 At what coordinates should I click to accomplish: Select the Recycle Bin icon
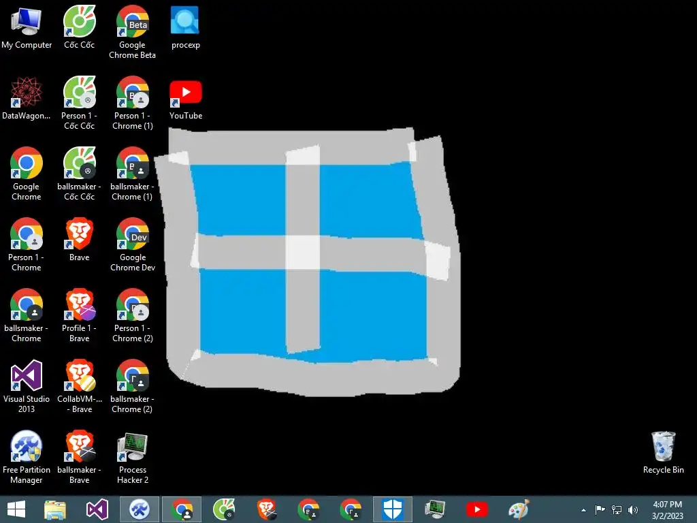pyautogui.click(x=663, y=452)
